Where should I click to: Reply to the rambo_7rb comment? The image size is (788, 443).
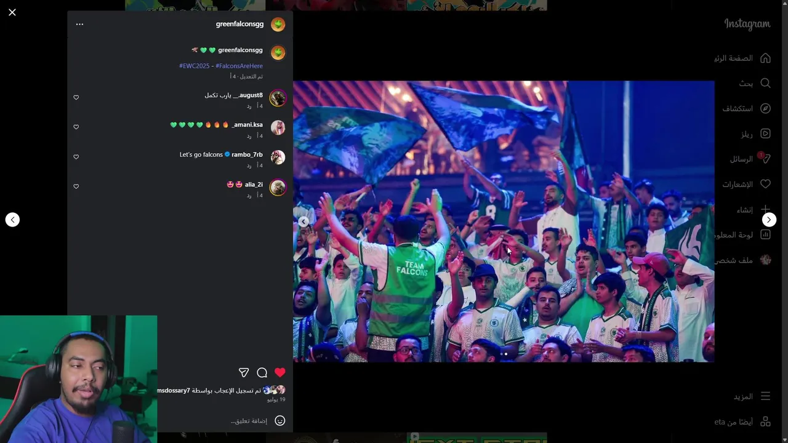coord(249,166)
